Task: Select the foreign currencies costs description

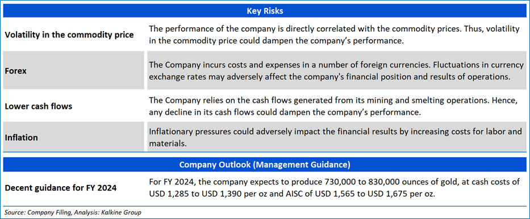Action: pyautogui.click(x=336, y=71)
